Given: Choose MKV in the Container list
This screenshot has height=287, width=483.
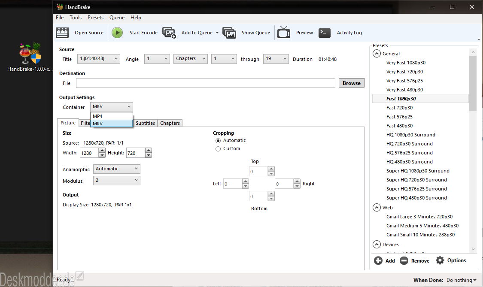Looking at the screenshot, I should (x=112, y=124).
